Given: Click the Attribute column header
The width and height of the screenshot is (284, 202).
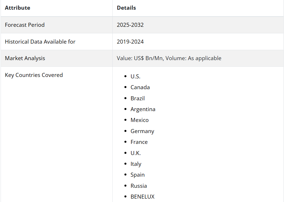Looking at the screenshot, I should coord(17,8).
